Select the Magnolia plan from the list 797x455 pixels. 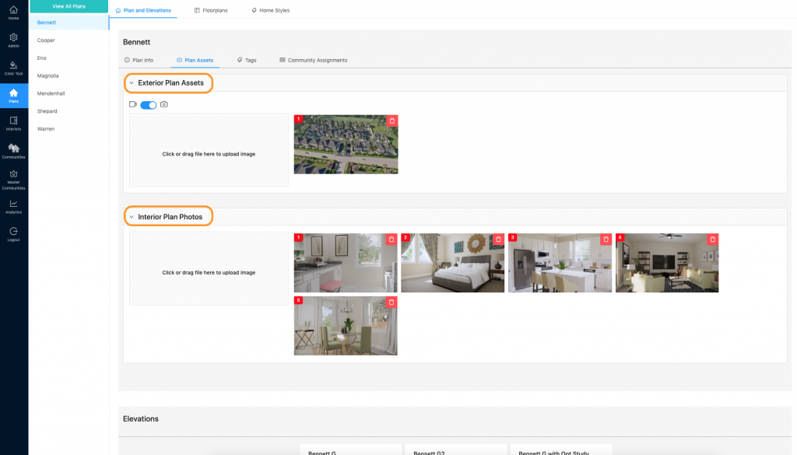coord(48,75)
